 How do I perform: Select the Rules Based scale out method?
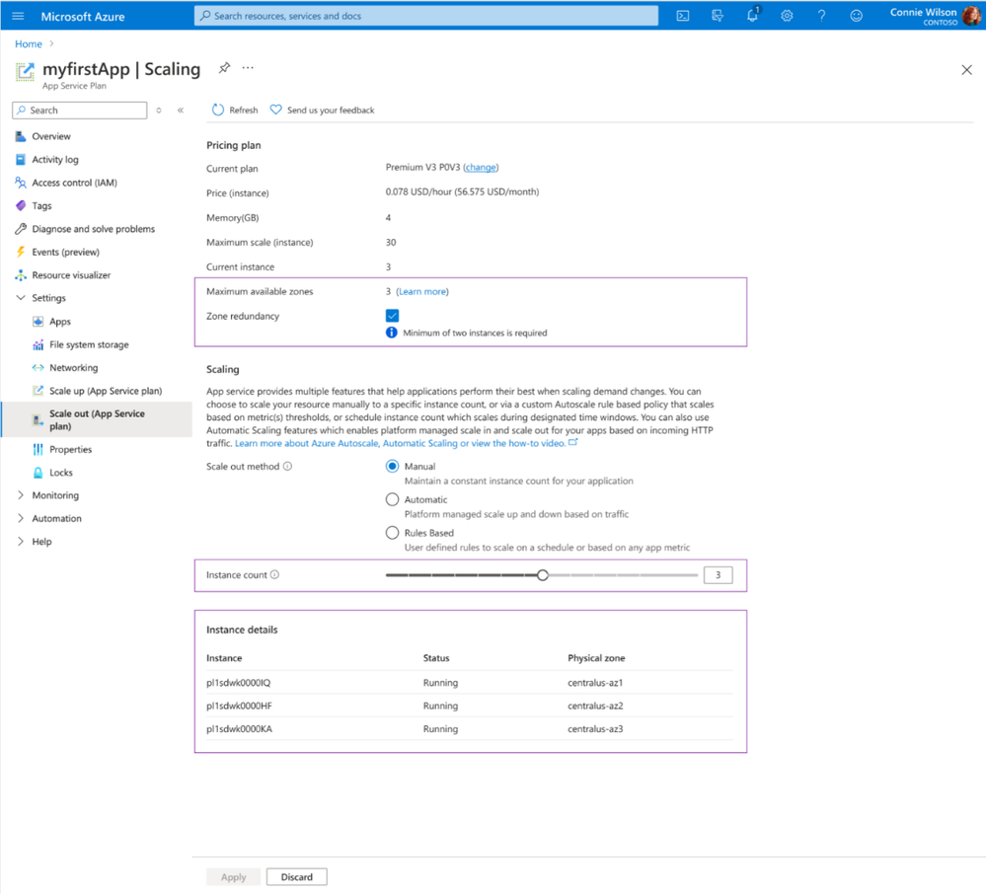point(393,533)
